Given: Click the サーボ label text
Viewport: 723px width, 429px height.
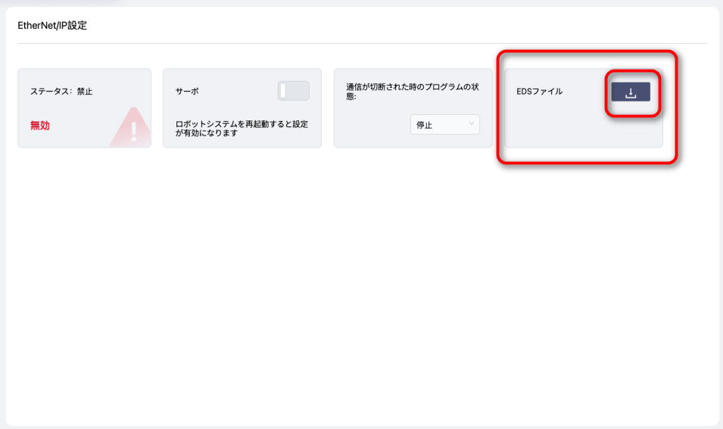Looking at the screenshot, I should point(187,92).
